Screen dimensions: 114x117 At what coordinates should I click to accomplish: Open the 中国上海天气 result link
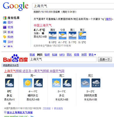click(43, 25)
